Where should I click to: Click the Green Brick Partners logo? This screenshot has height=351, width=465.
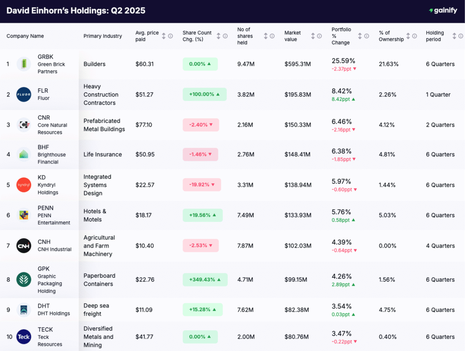24,64
